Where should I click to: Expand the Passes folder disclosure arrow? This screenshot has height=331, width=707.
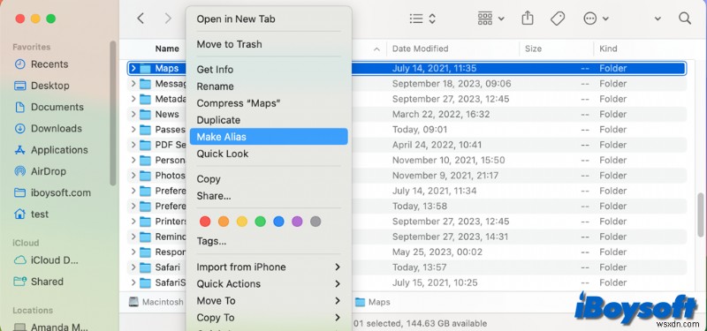tap(133, 130)
